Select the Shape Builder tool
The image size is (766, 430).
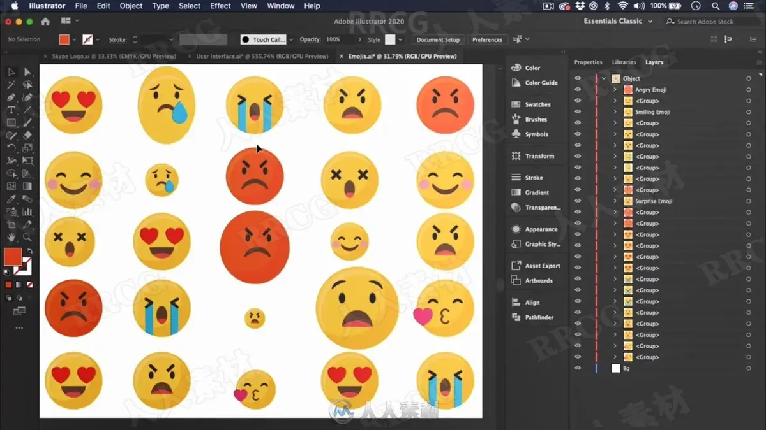click(11, 174)
